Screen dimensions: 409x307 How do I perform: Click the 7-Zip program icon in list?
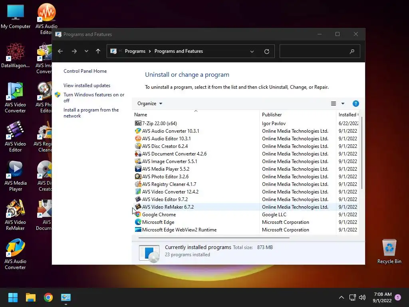[x=138, y=123]
